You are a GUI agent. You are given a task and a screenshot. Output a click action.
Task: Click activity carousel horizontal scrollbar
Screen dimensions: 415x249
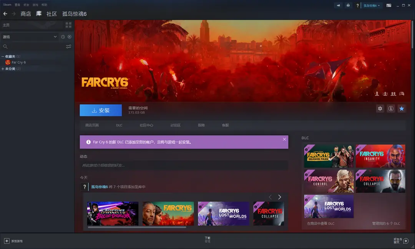pos(137,227)
